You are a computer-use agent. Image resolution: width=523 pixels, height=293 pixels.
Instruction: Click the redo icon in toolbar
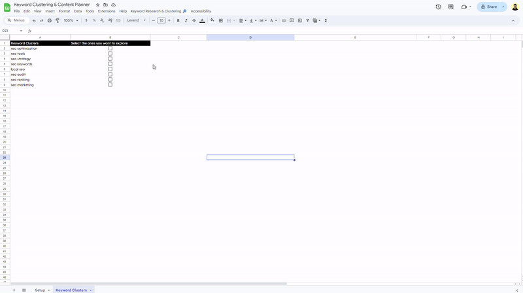coord(42,21)
